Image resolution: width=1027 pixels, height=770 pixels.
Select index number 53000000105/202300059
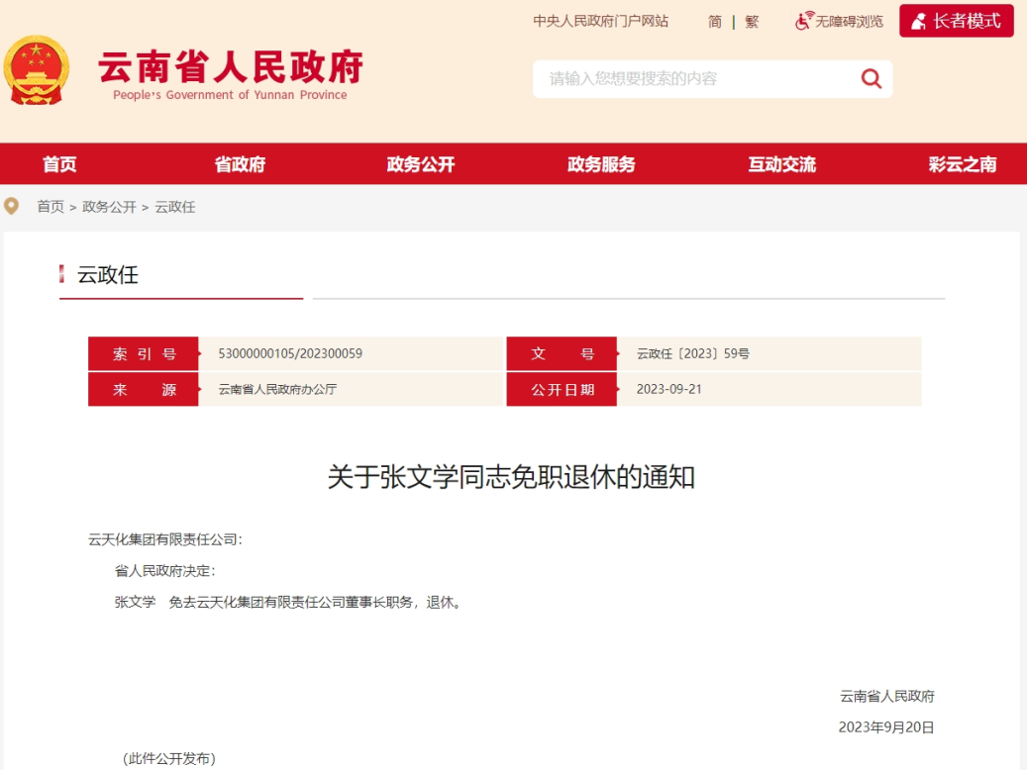tap(290, 353)
